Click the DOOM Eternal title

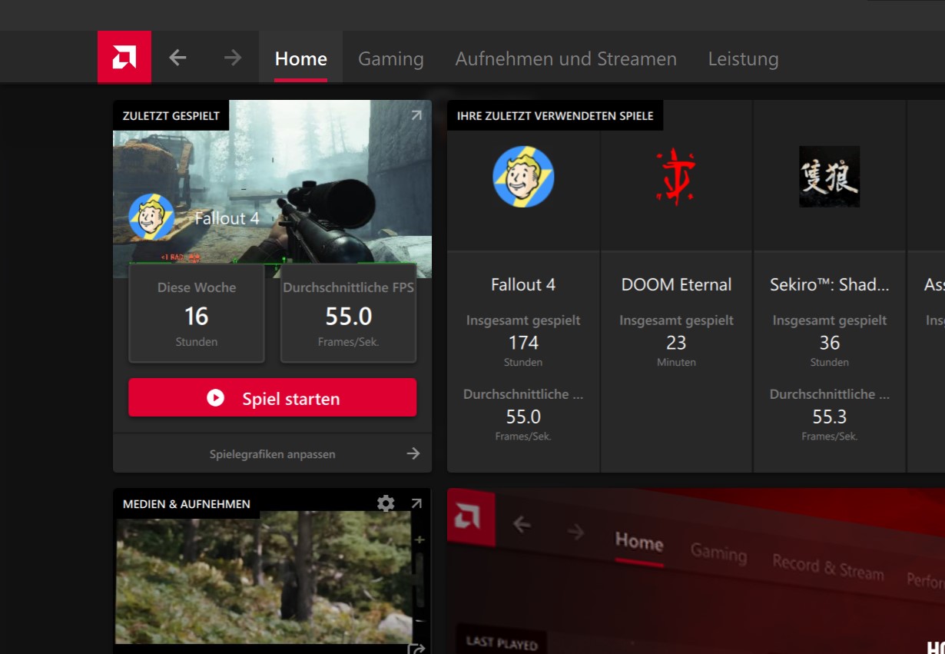[676, 284]
